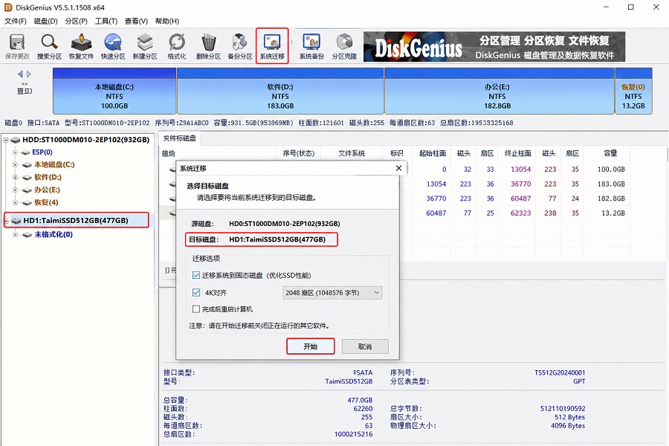Open the 查看(V) menu
This screenshot has width=669, height=446.
136,21
